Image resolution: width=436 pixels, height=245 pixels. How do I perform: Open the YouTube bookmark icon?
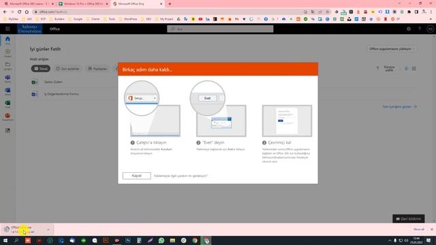[x=200, y=19]
